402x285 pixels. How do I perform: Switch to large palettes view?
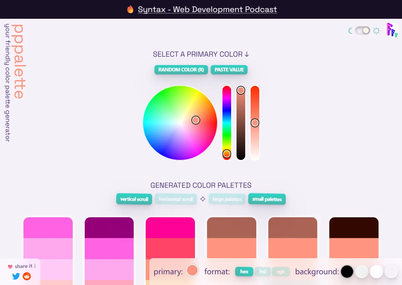pos(227,199)
